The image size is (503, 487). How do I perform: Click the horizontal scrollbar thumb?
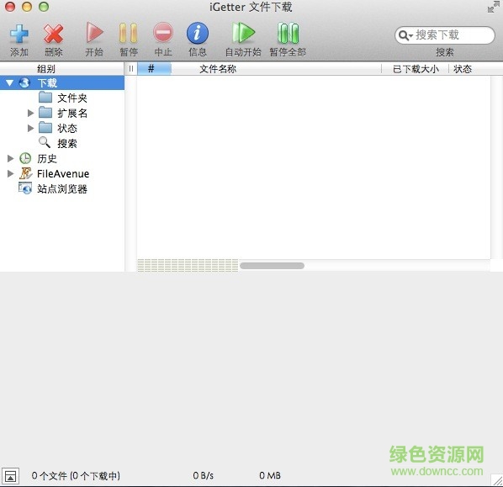(272, 266)
